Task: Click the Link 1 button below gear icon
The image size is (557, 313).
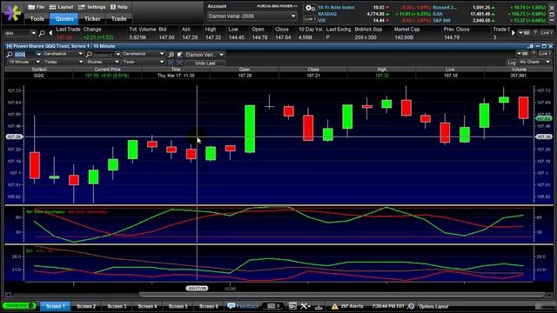Action: click(310, 19)
